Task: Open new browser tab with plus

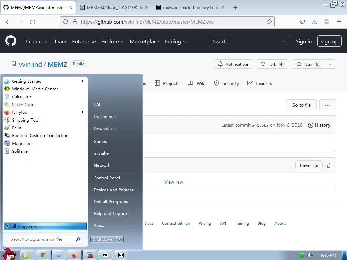Action: [235, 8]
